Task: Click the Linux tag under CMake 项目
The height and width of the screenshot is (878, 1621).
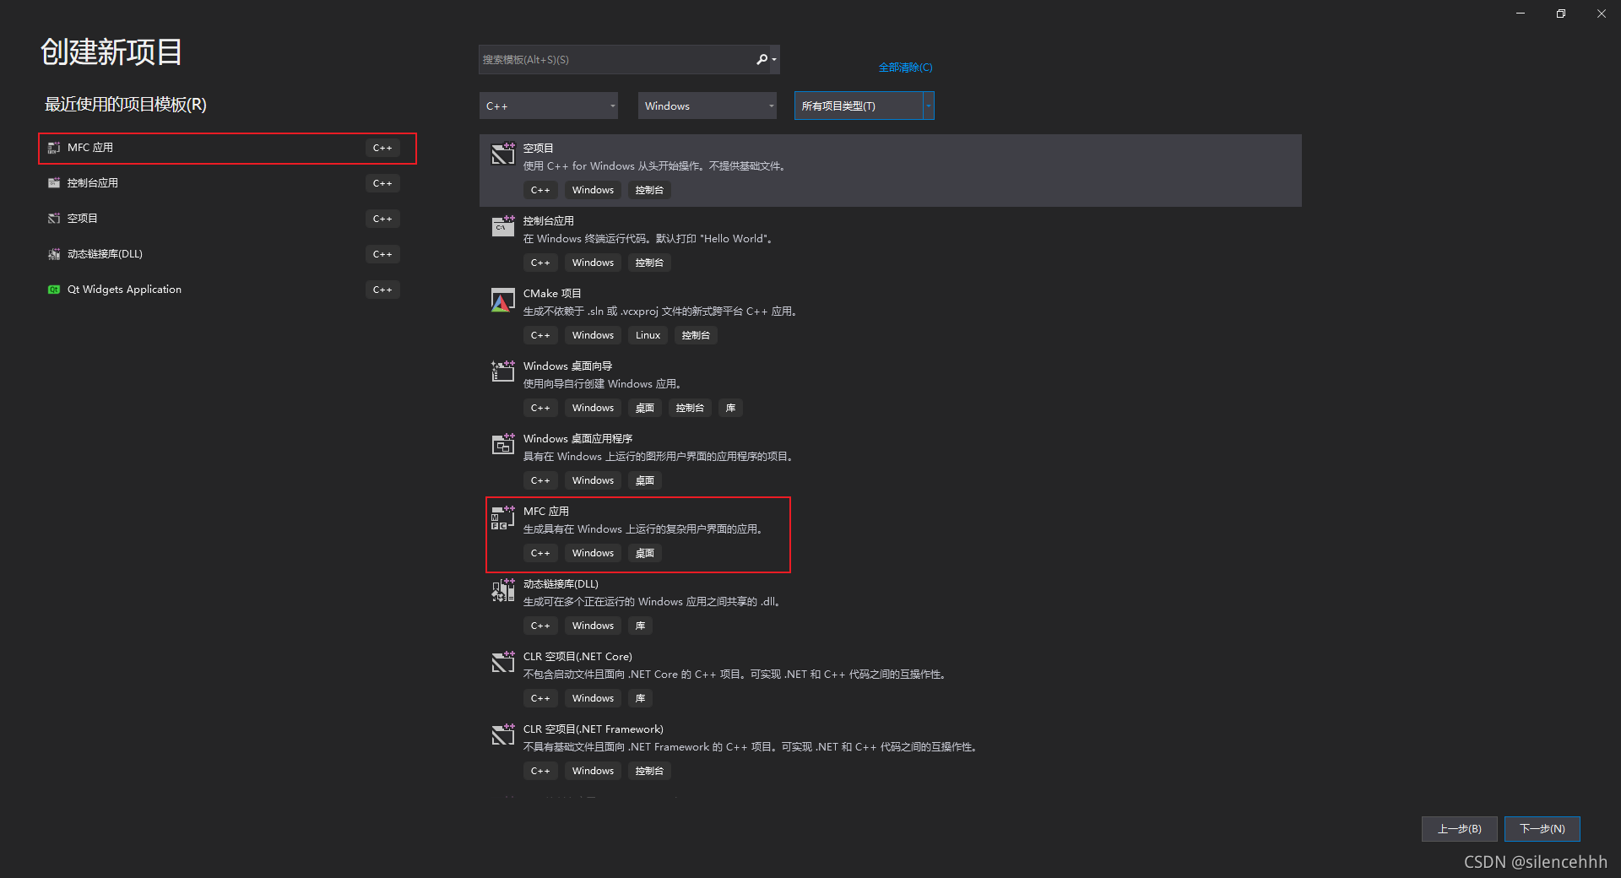Action: coord(648,335)
